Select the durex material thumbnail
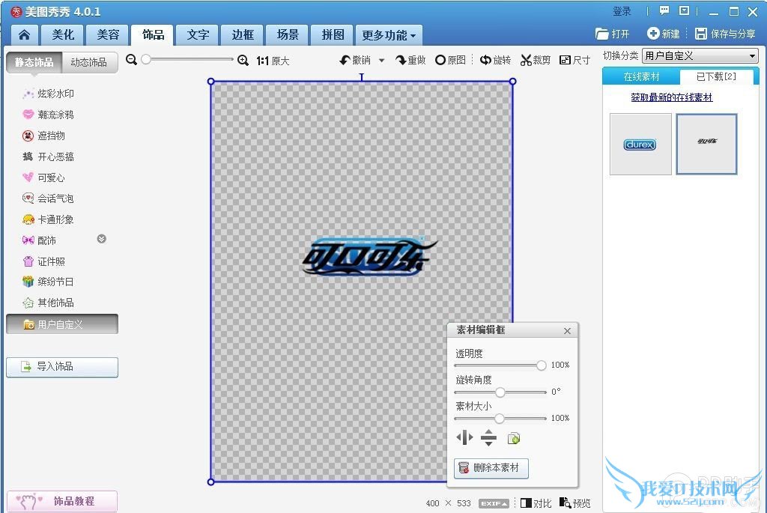767x513 pixels. 640,145
